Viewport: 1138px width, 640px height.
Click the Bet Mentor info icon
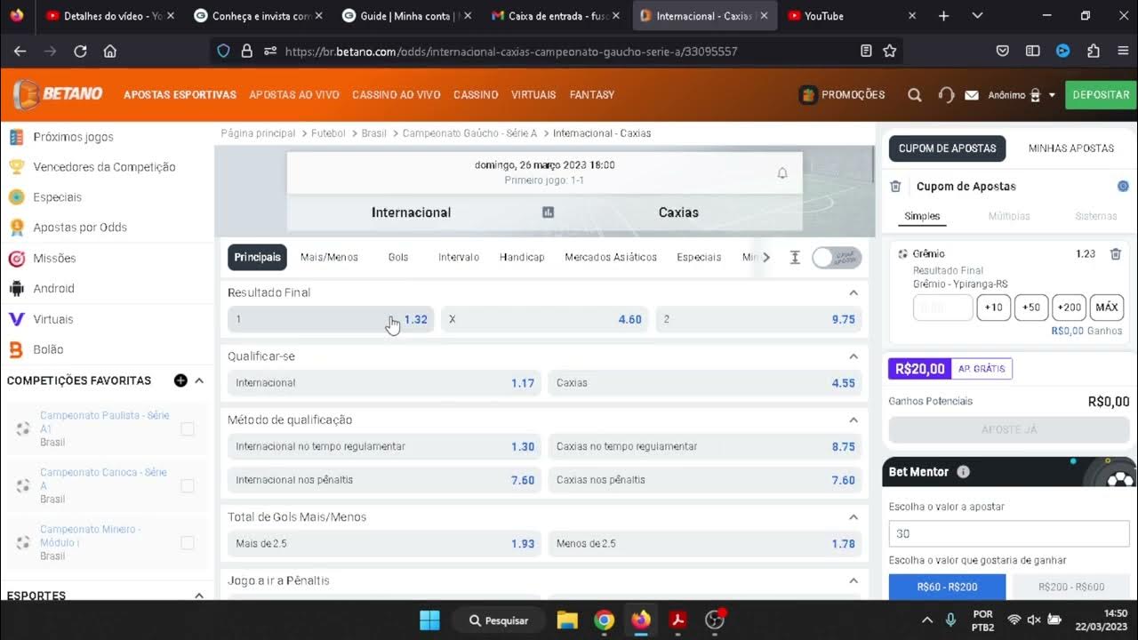point(963,472)
